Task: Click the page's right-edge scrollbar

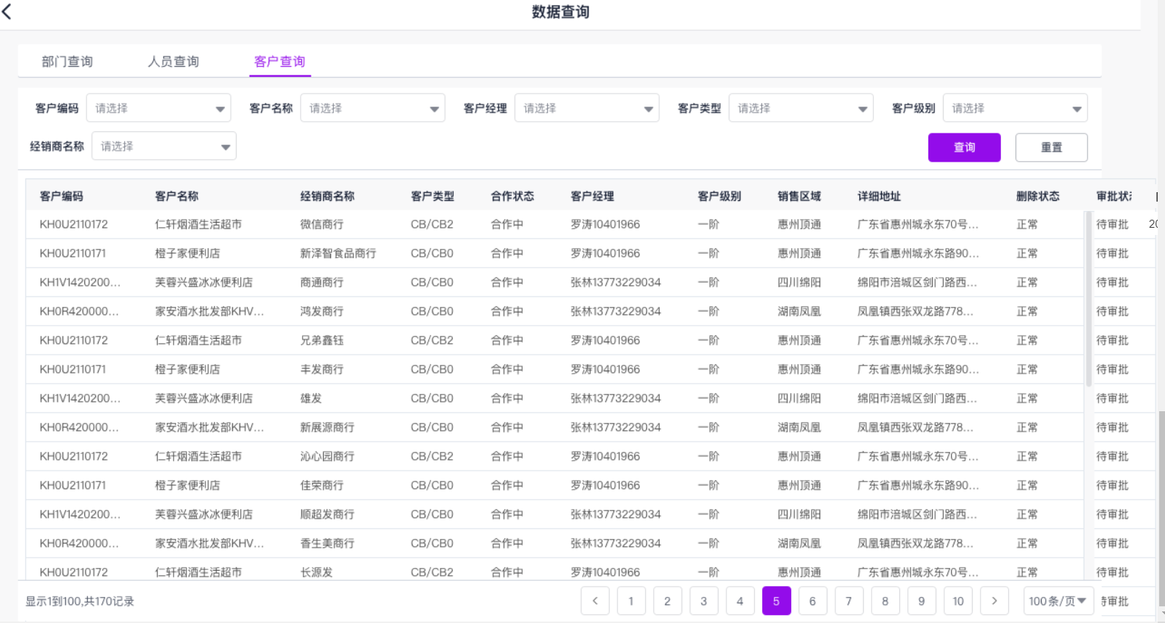Action: (1161, 508)
